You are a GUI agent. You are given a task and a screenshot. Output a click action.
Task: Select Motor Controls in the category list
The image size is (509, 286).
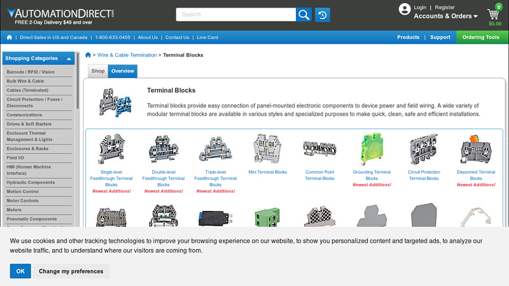(23, 201)
